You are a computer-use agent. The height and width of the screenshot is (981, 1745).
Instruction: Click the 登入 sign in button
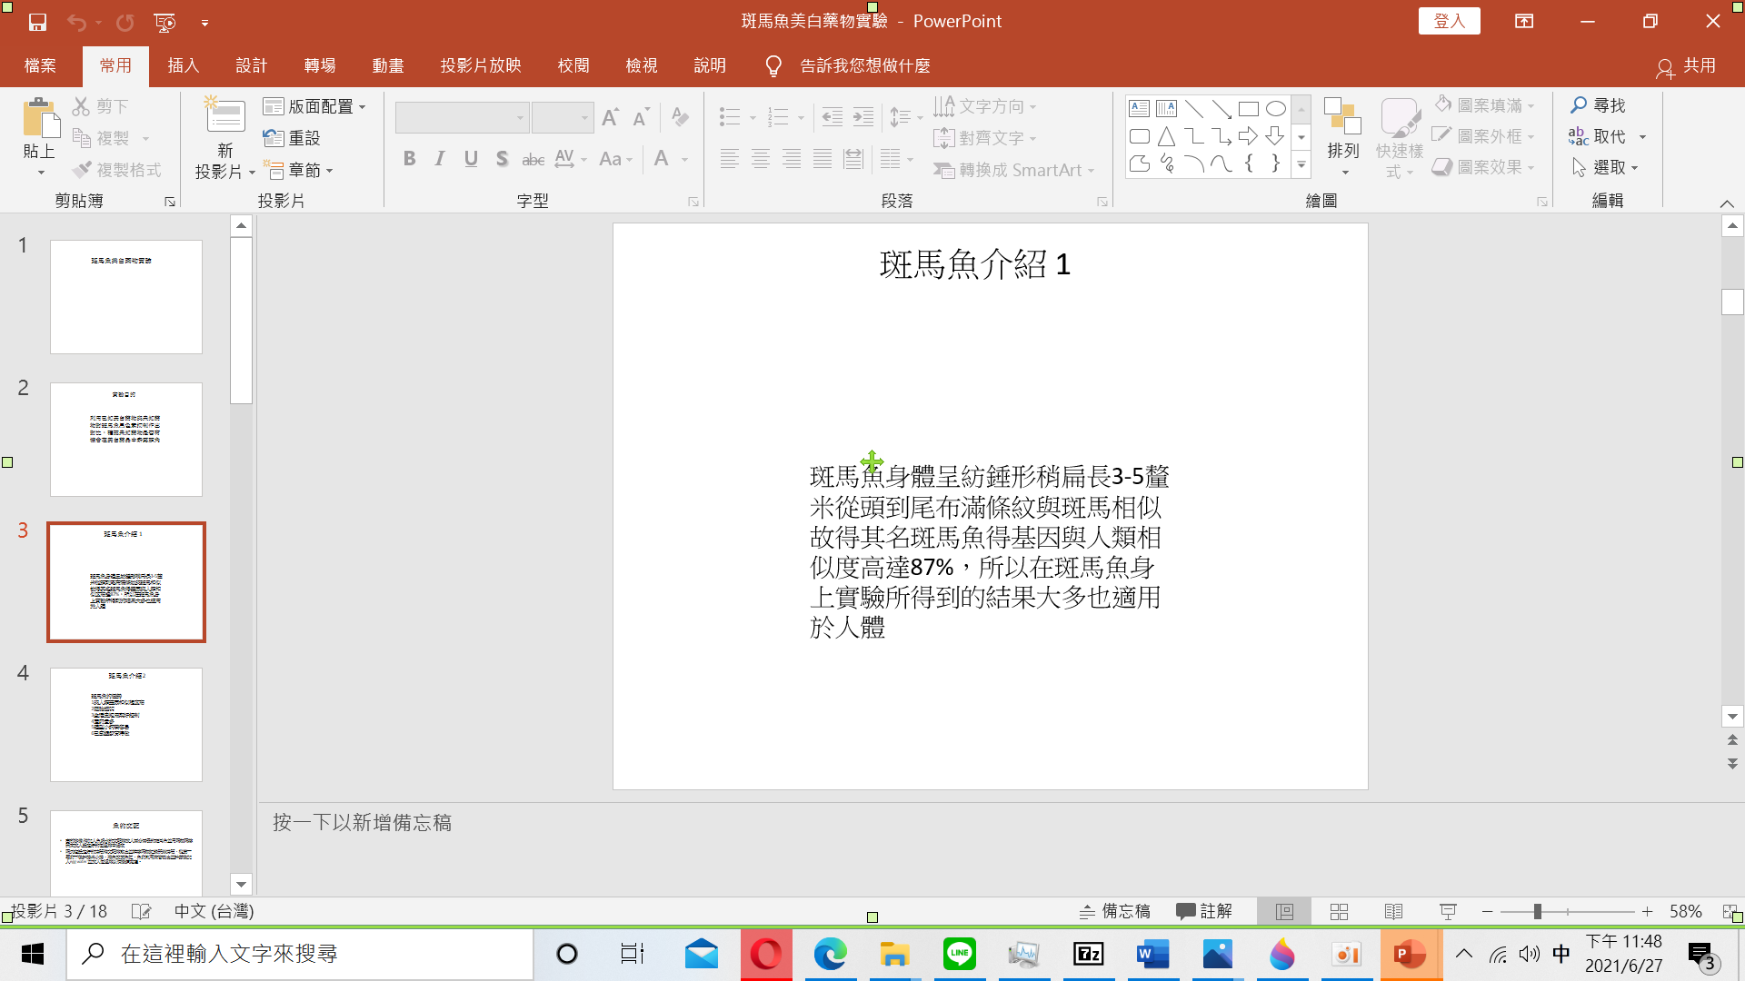[x=1449, y=21]
